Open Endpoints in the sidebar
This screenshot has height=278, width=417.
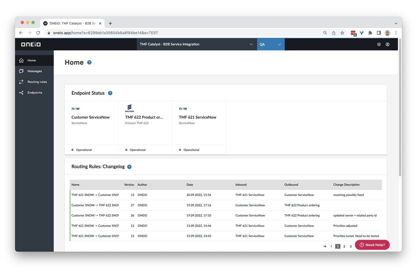34,92
